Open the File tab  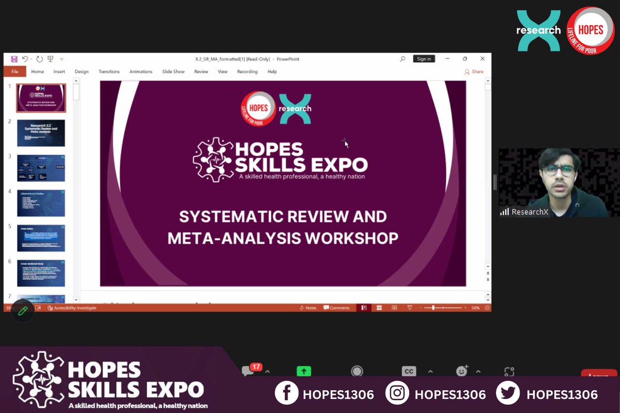14,72
